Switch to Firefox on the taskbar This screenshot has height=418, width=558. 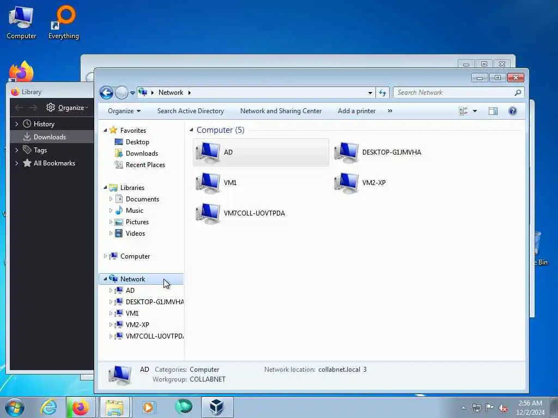81,407
